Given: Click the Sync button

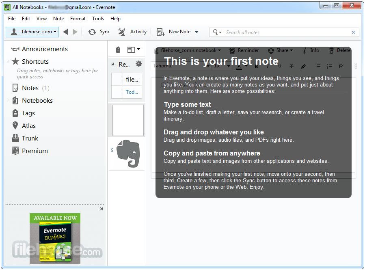Looking at the screenshot, I should coord(99,32).
